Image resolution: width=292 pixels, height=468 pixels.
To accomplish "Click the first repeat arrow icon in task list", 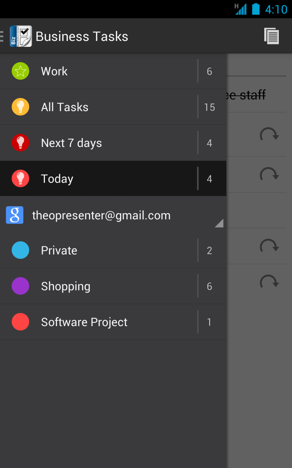I will pyautogui.click(x=269, y=135).
